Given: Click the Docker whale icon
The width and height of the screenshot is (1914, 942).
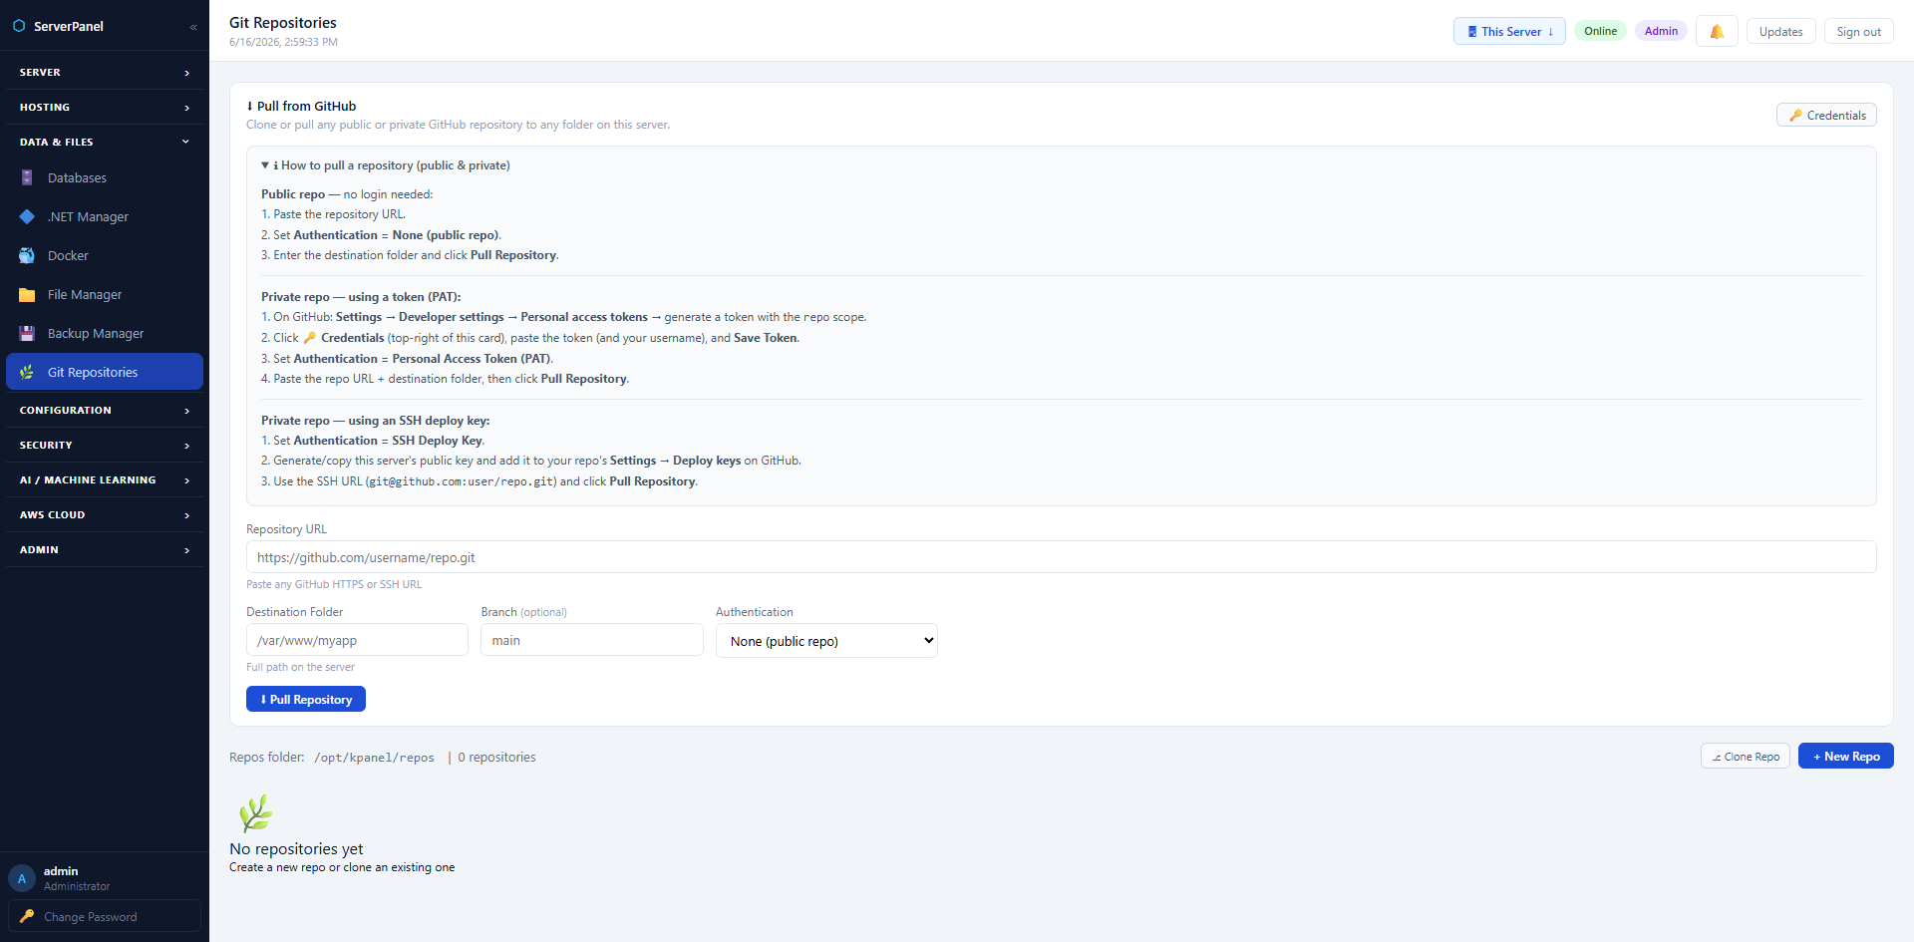Looking at the screenshot, I should click(x=27, y=255).
